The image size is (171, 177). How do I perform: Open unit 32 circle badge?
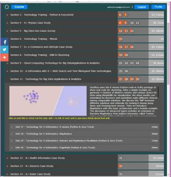(x=121, y=166)
